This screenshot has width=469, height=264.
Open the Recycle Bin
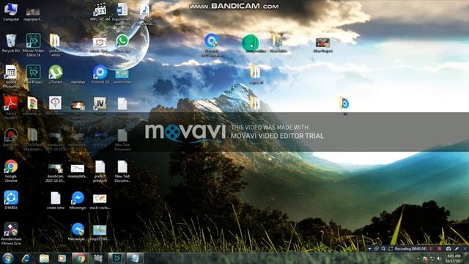click(x=11, y=43)
